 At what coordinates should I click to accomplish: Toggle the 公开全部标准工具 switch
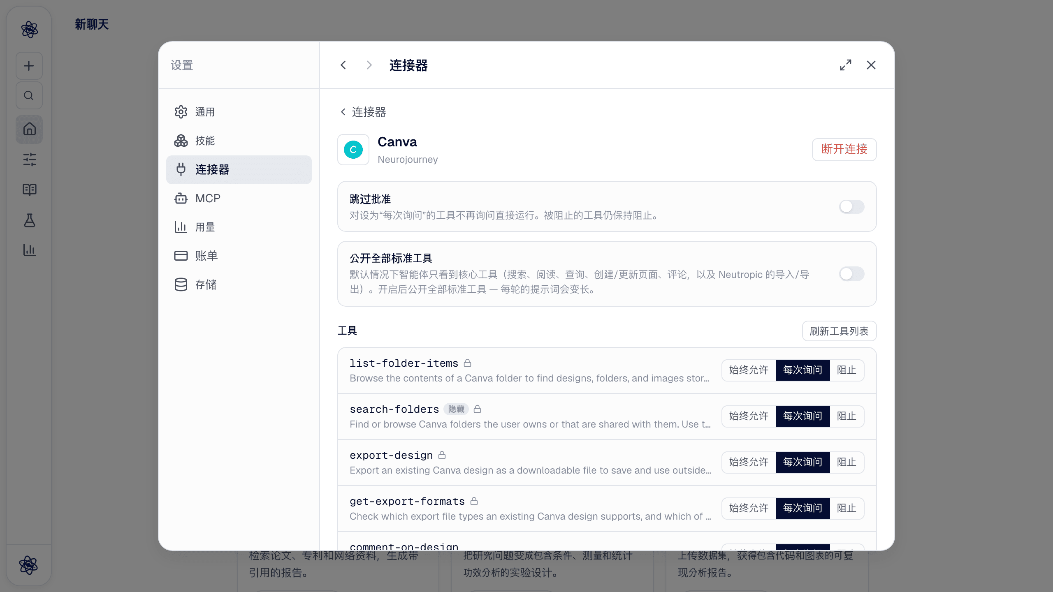coord(852,274)
